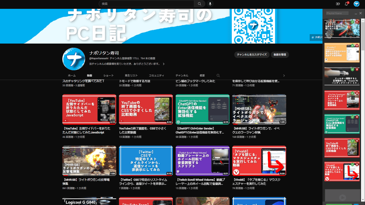The height and width of the screenshot is (205, 365).
Task: Remove the Vivaldi panel item with red X
Action: [357, 165]
